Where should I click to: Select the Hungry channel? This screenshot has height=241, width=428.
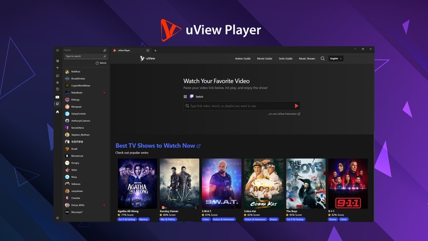point(85,163)
